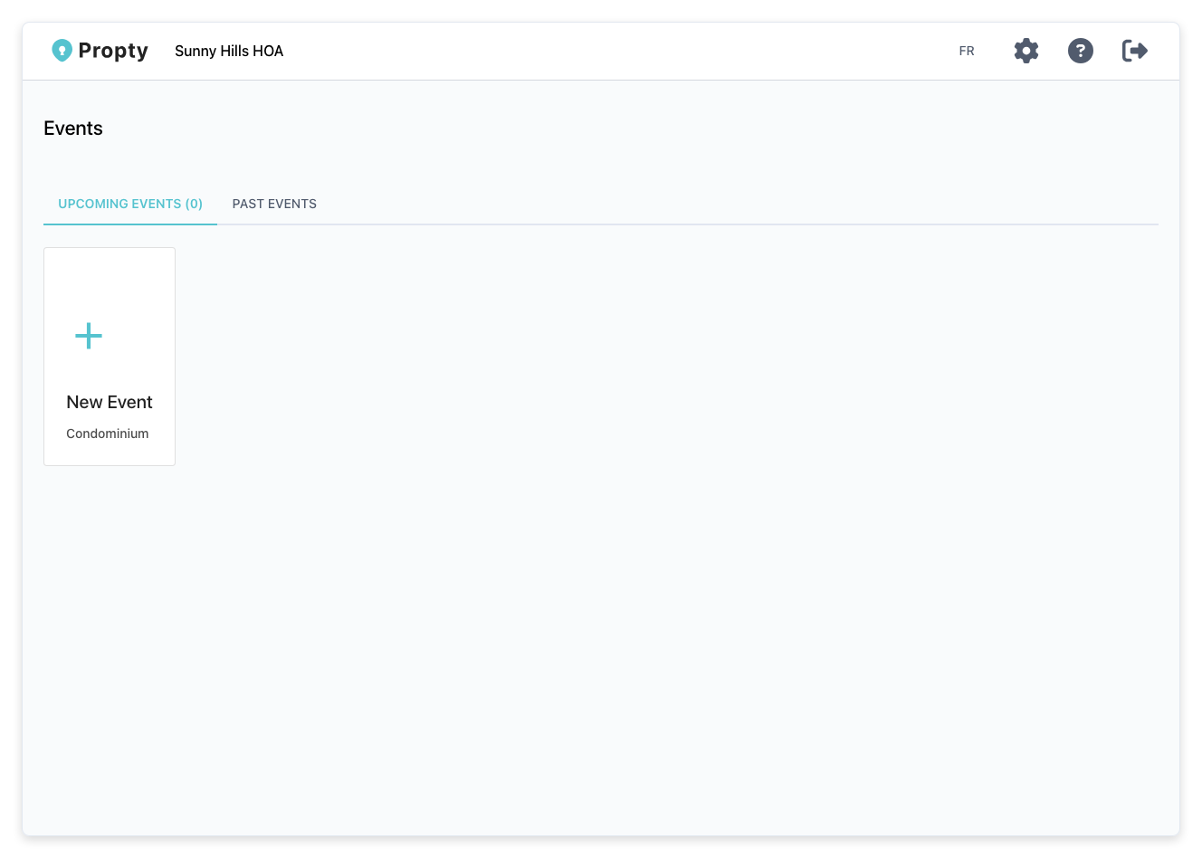Click the Events page heading
This screenshot has width=1202, height=858.
(x=73, y=128)
